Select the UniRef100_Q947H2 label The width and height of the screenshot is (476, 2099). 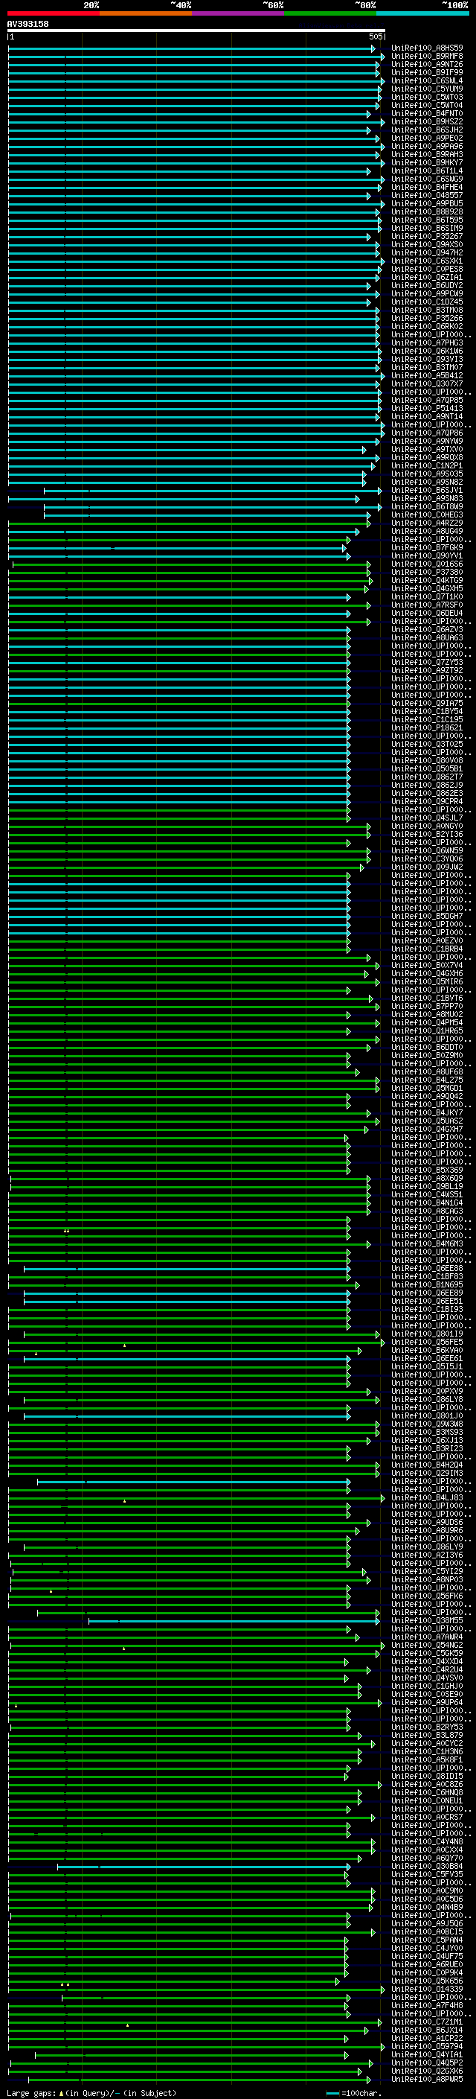[427, 252]
